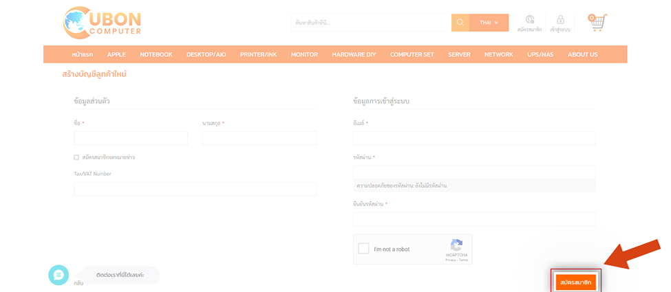Expand the THAI language dropdown
Image resolution: width=671 pixels, height=292 pixels.
coord(489,23)
